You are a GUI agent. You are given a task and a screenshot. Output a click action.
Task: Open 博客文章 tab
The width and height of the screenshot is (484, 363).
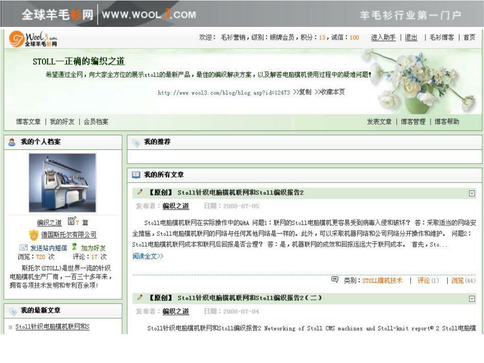28,121
